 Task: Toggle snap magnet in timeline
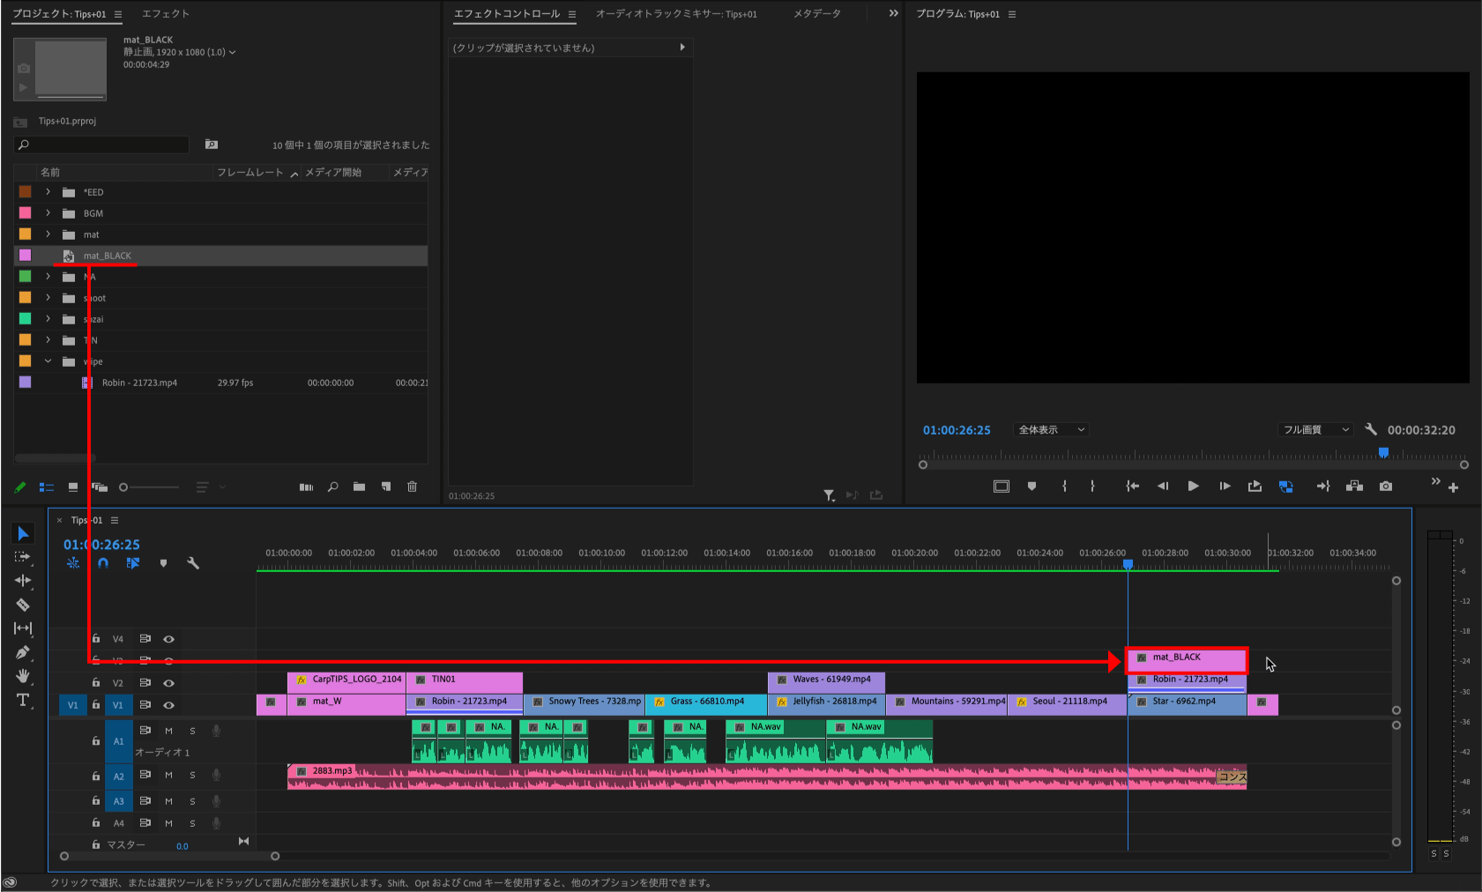tap(103, 562)
